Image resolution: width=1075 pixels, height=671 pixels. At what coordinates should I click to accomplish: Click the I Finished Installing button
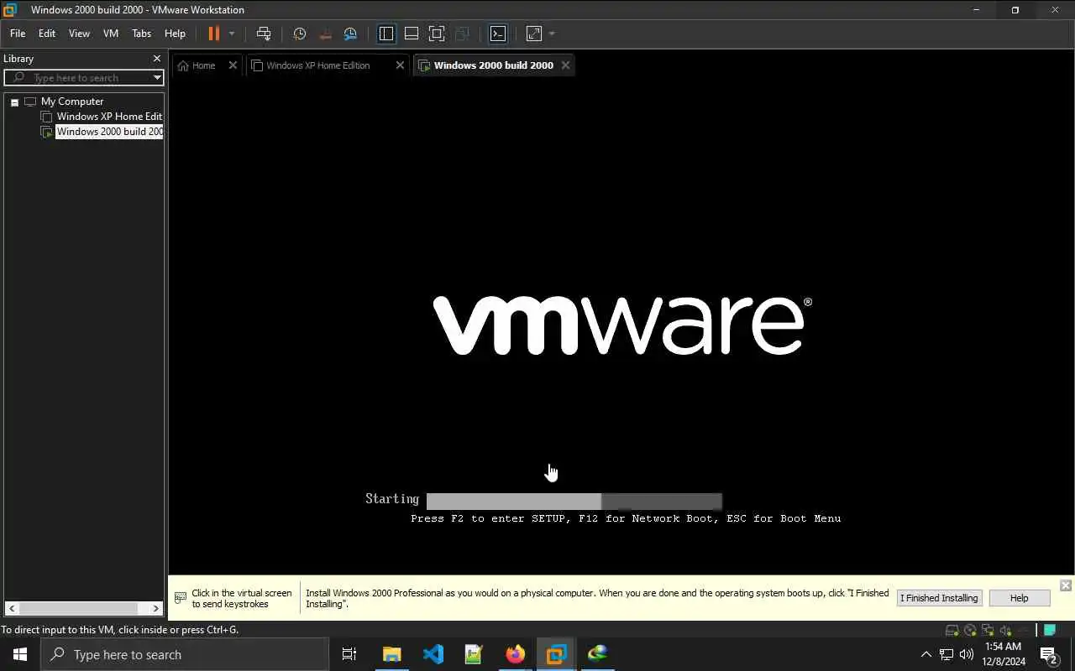[x=939, y=598]
